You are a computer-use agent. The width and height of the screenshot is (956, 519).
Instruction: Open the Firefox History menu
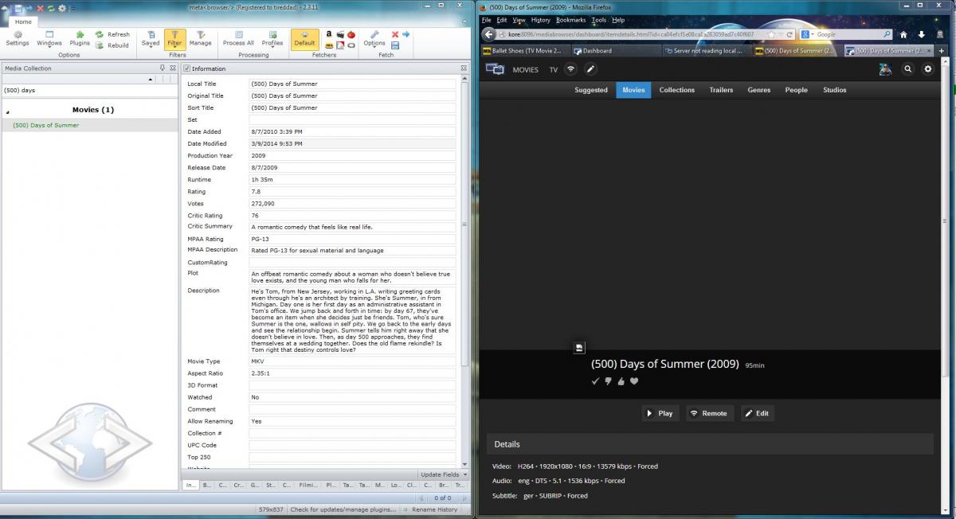tap(540, 20)
